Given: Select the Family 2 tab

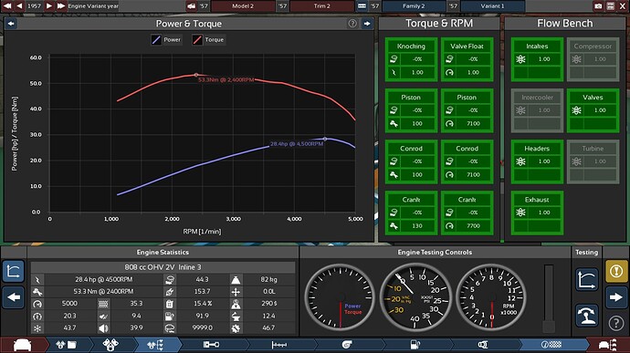Looking at the screenshot, I should 414,6.
